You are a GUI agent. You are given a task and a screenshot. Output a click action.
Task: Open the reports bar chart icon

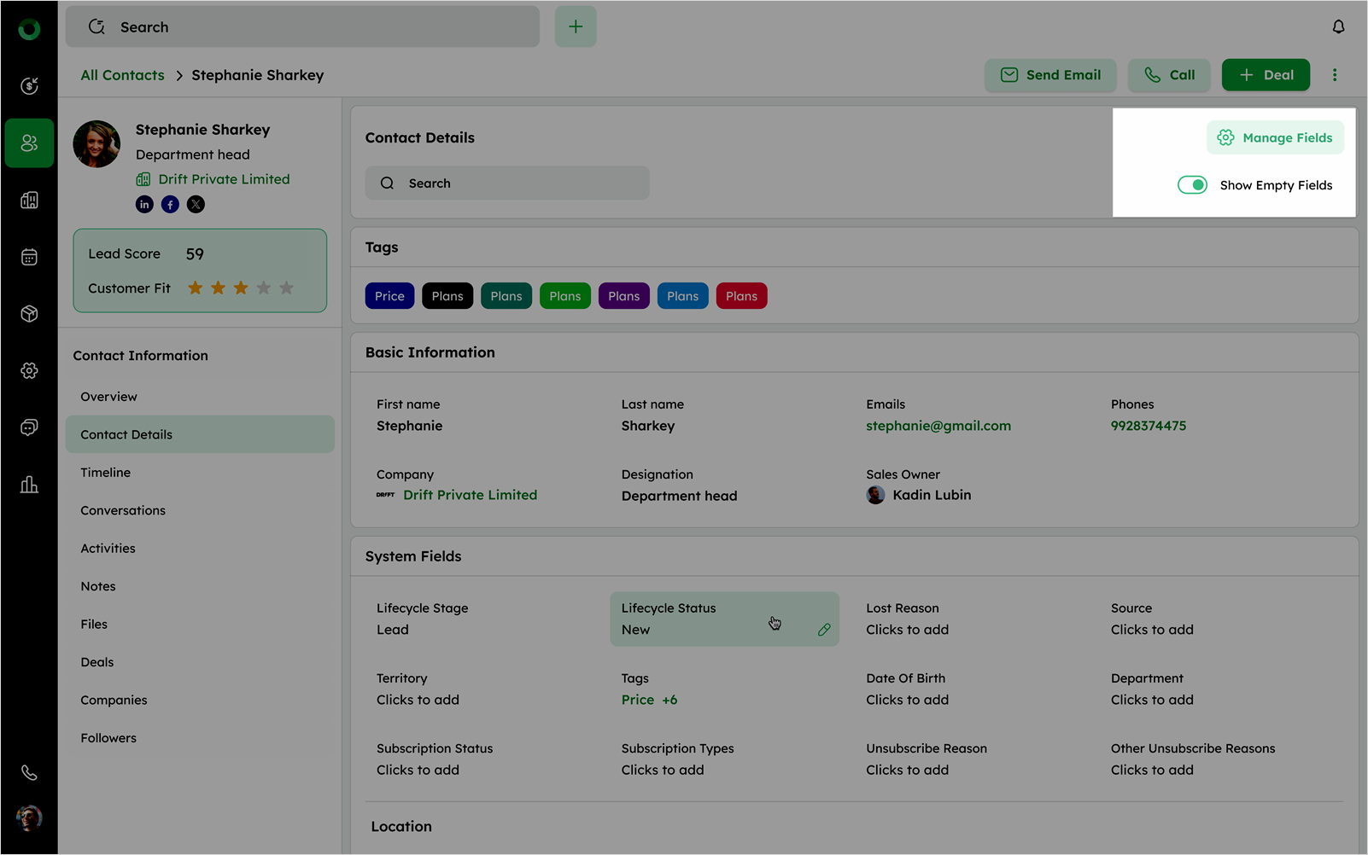point(29,485)
